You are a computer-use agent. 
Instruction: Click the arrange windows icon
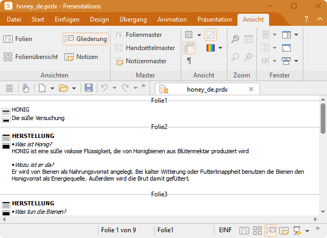(286, 61)
